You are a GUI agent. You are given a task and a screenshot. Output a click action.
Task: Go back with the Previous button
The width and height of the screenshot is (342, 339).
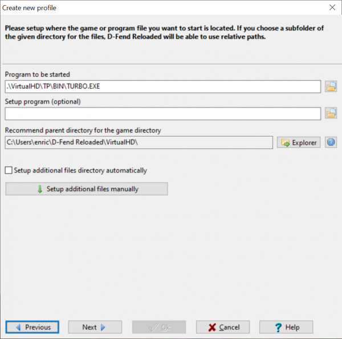point(32,327)
